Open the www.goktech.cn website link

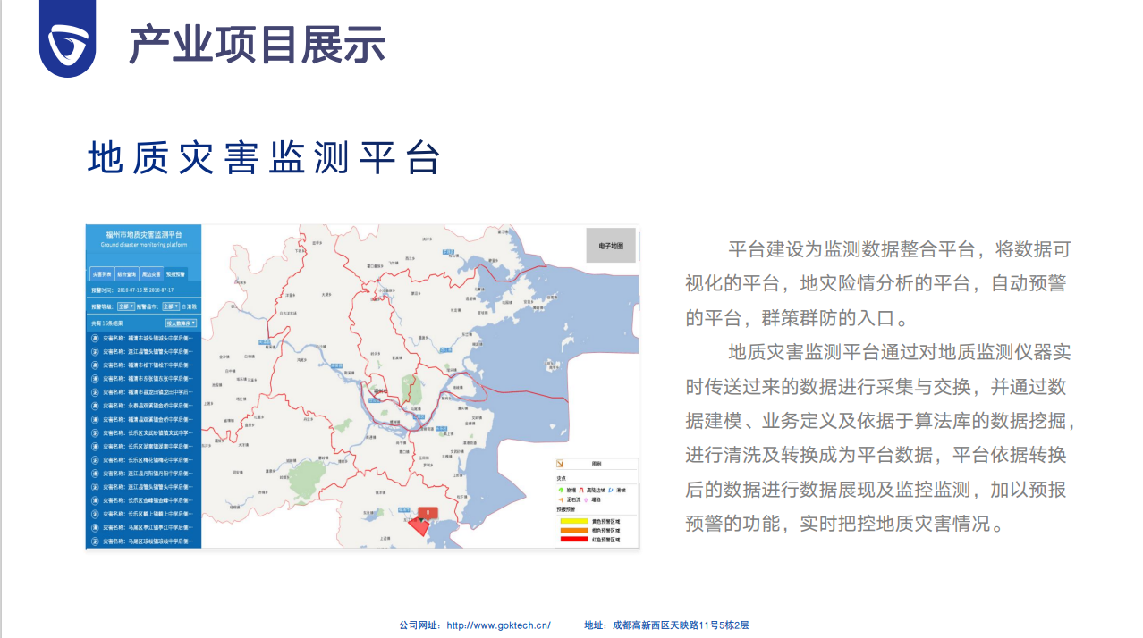coord(498,625)
